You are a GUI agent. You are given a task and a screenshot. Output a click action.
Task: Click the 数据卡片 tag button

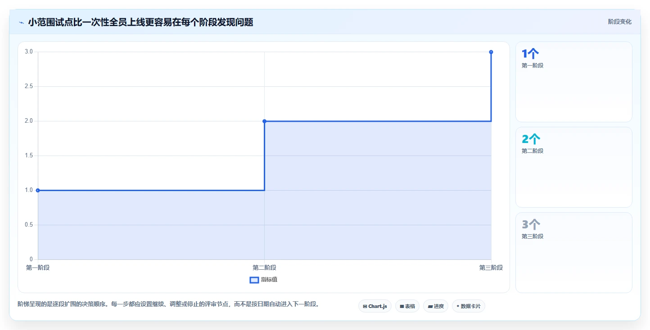(x=469, y=306)
